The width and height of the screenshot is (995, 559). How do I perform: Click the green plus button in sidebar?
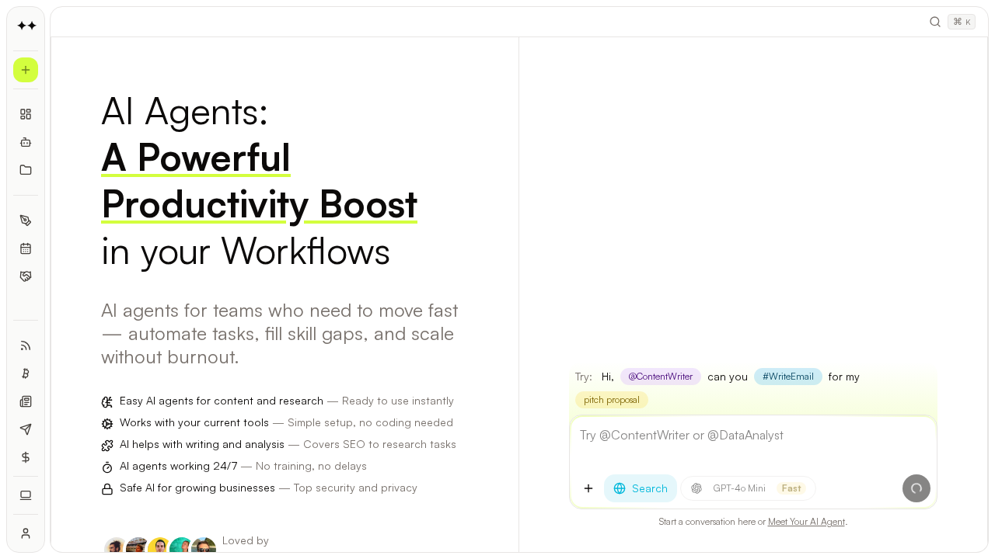pyautogui.click(x=26, y=70)
